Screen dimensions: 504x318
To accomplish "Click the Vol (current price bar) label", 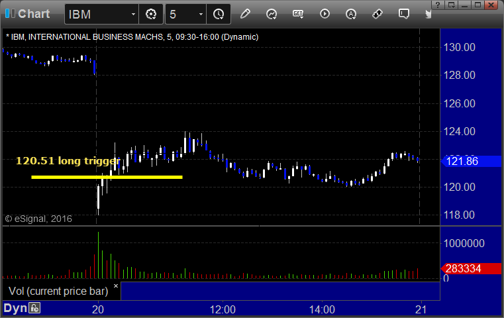I will pos(58,291).
